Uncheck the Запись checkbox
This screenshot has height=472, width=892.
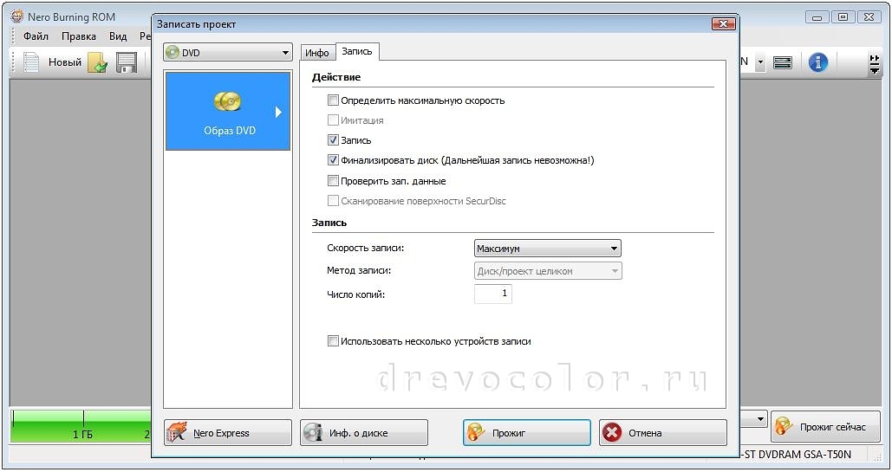333,140
